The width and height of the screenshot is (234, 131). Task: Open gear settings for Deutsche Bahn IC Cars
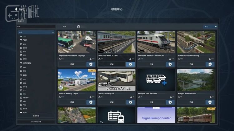[130, 64]
